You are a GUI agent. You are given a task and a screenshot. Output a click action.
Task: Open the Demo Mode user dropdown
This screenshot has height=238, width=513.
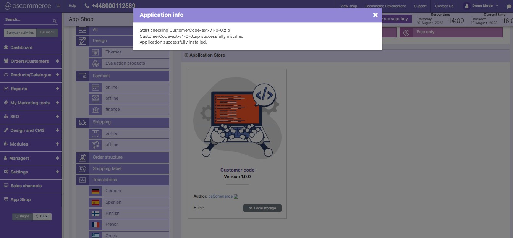[481, 6]
